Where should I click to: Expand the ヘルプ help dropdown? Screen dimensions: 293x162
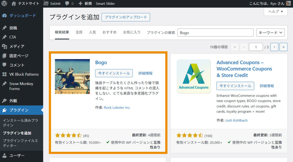(x=276, y=11)
